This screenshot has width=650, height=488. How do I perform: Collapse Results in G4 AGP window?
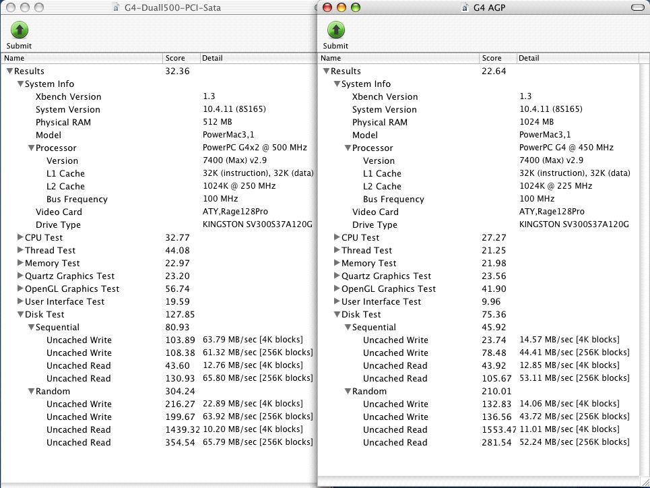pyautogui.click(x=327, y=71)
